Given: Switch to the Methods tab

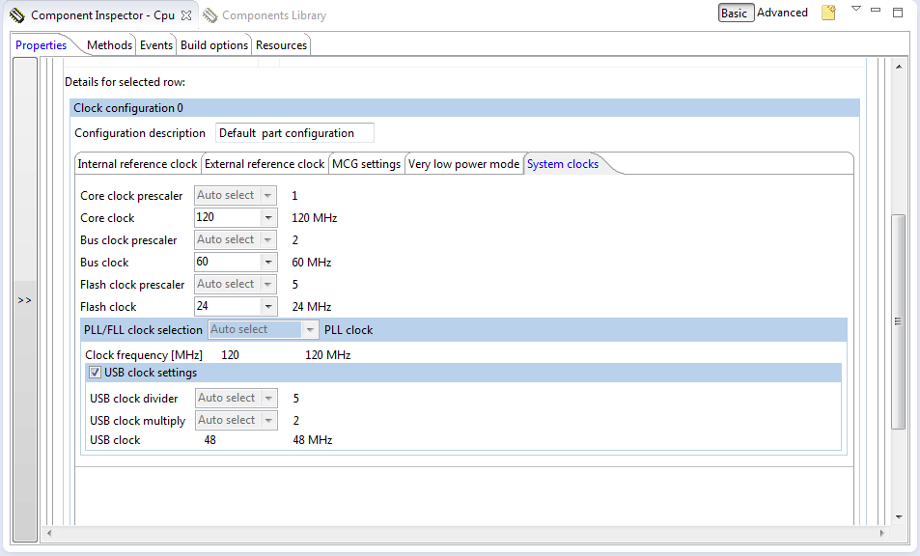Looking at the screenshot, I should click(109, 45).
